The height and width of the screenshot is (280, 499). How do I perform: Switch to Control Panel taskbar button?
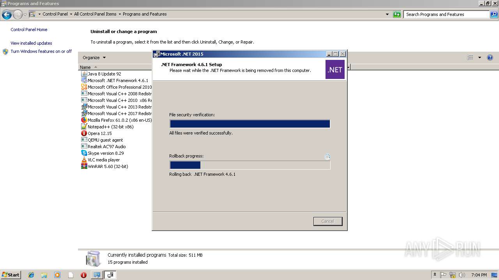coord(97,275)
